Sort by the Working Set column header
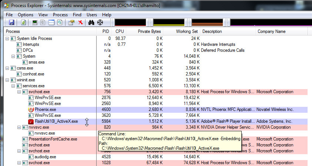The width and height of the screenshot is (312, 166). coord(182,31)
